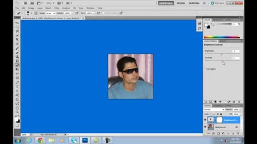
Task: Check the Use Legacy checkbox
Action: (x=205, y=69)
